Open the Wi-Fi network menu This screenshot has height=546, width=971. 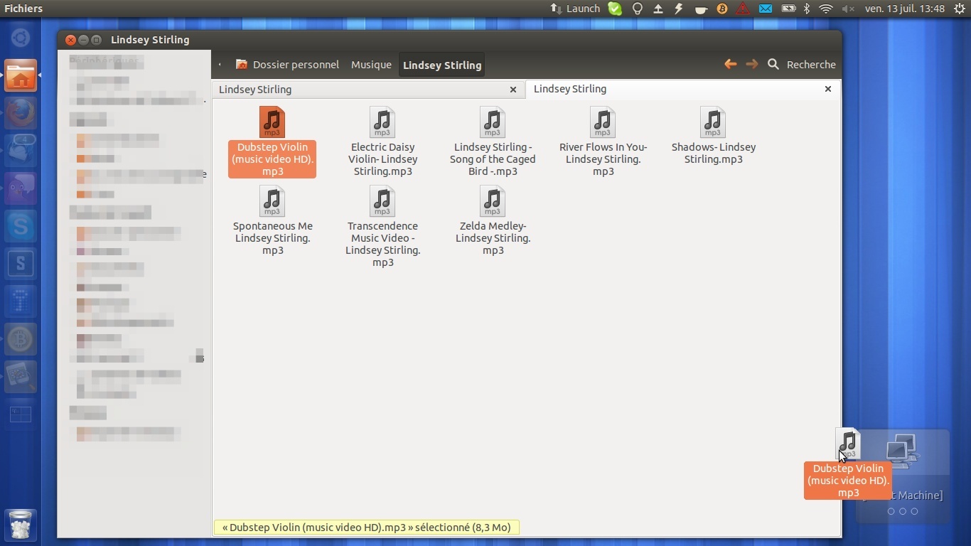point(826,9)
